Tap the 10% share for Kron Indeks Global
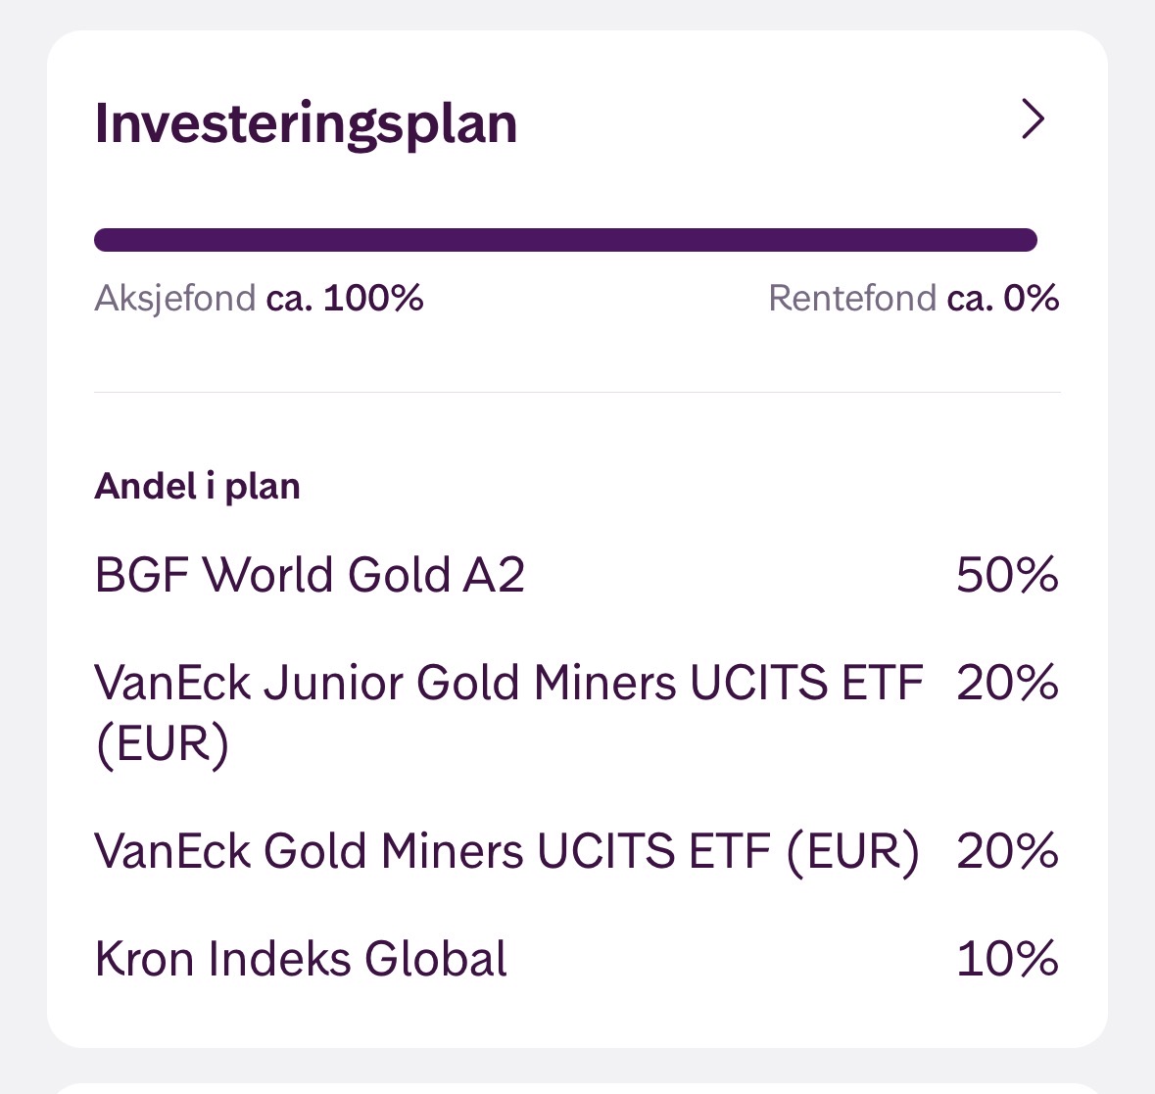The height and width of the screenshot is (1094, 1155). (1007, 959)
